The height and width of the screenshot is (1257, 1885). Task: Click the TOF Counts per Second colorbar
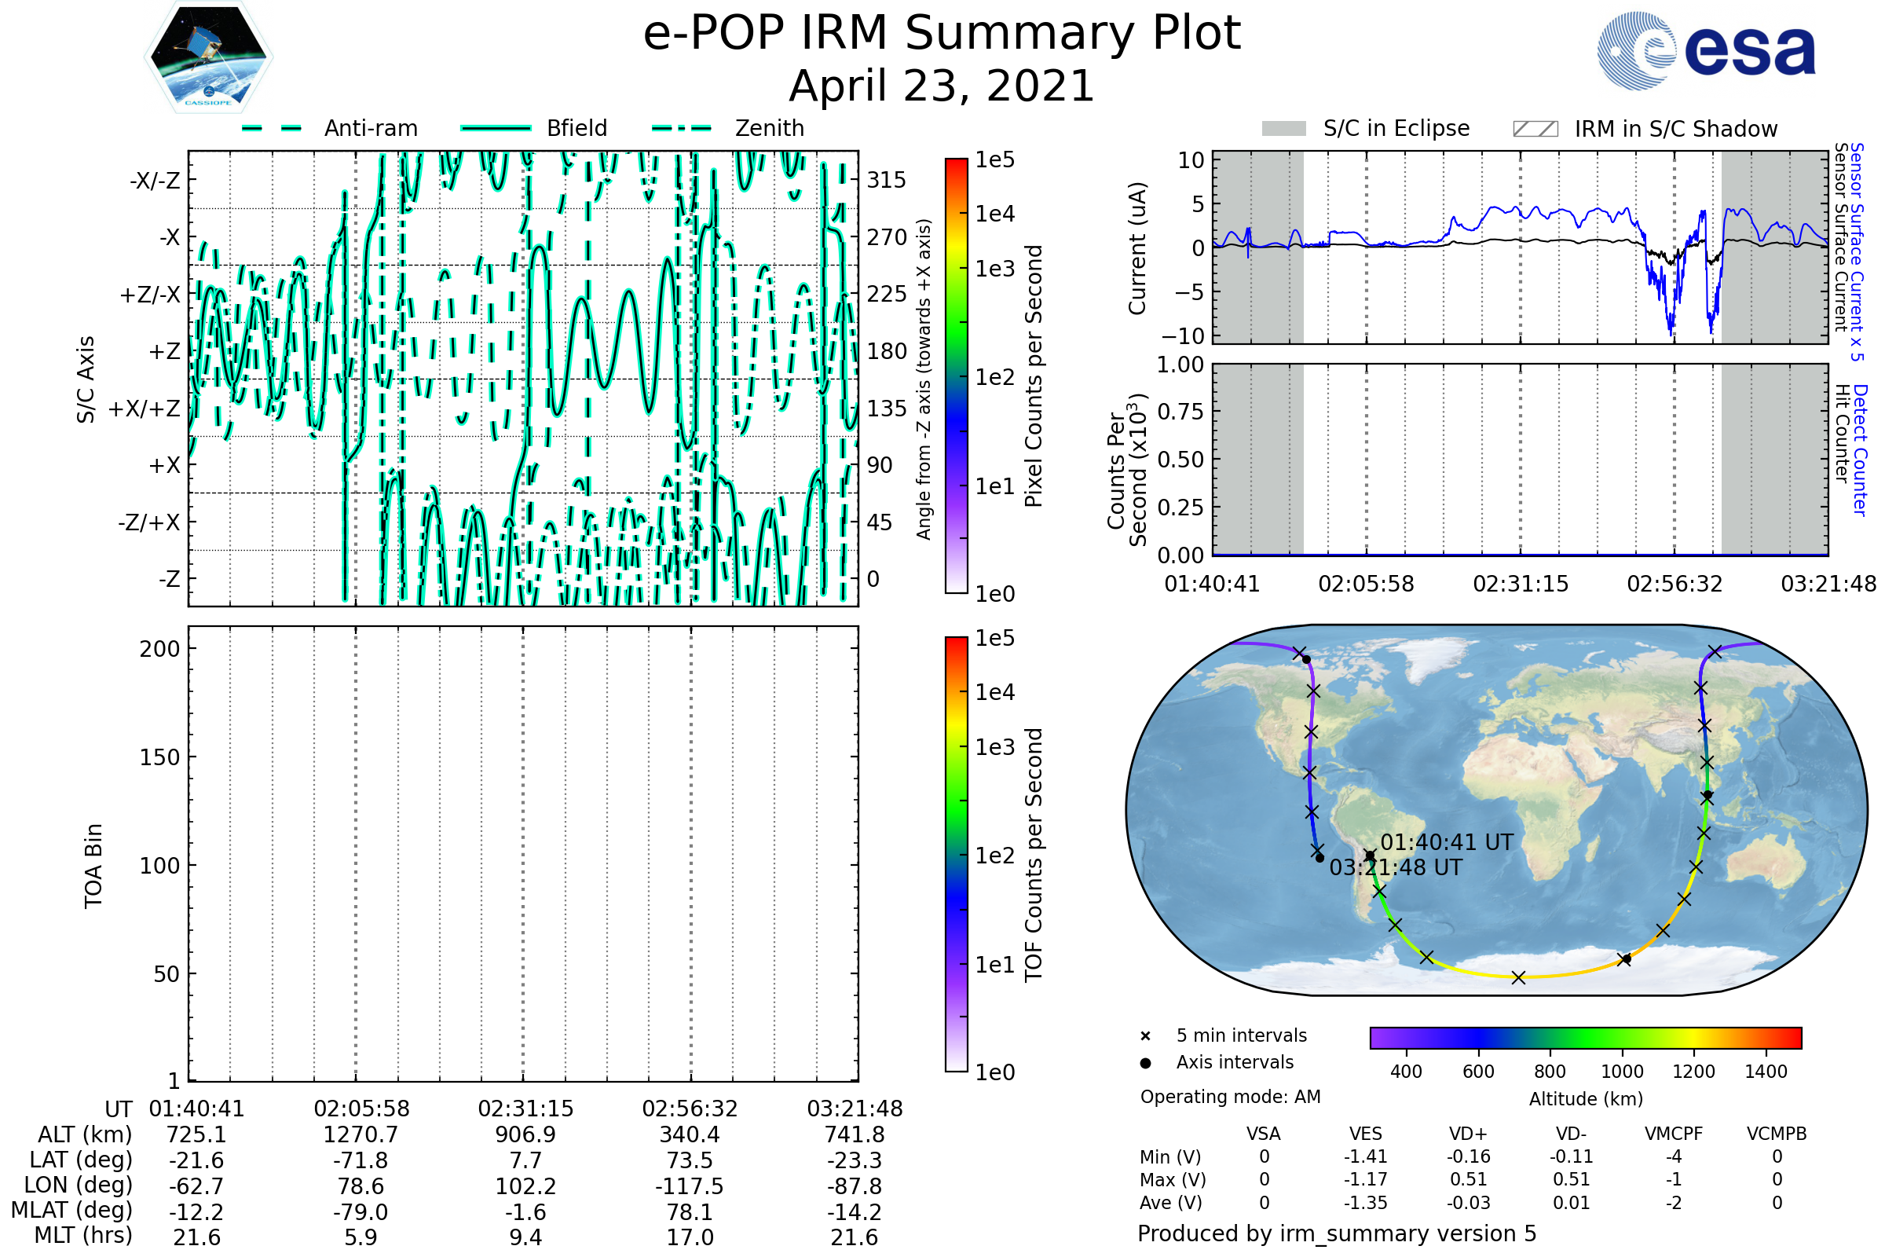click(956, 855)
